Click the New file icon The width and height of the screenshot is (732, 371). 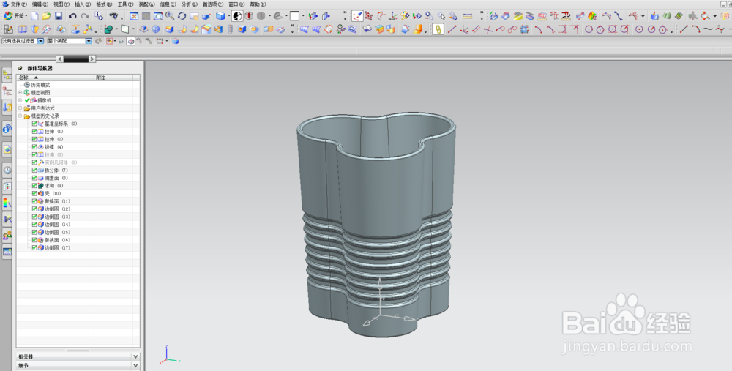34,16
